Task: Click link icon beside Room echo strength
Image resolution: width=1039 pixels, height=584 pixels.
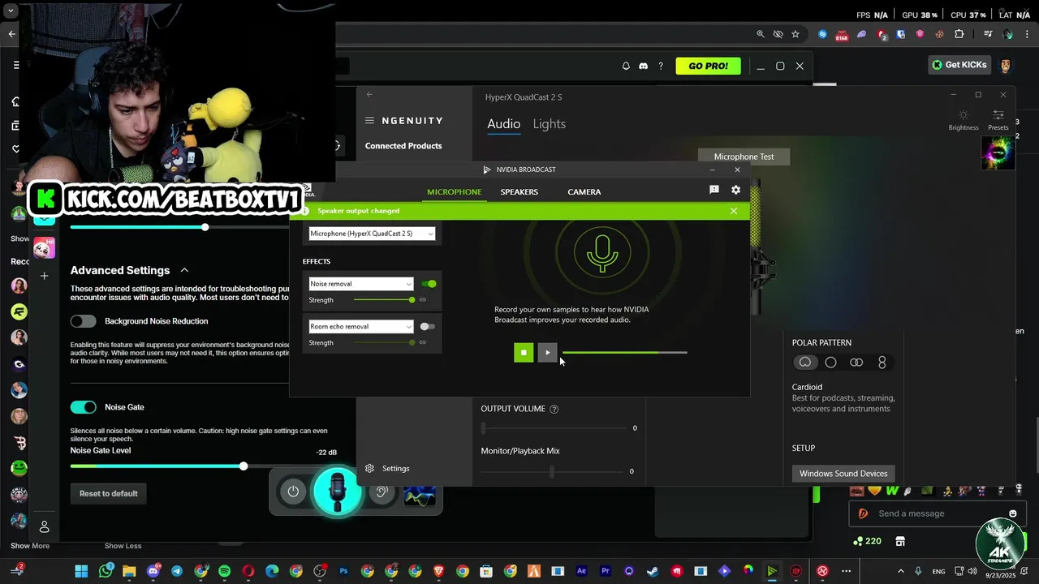Action: [x=423, y=343]
